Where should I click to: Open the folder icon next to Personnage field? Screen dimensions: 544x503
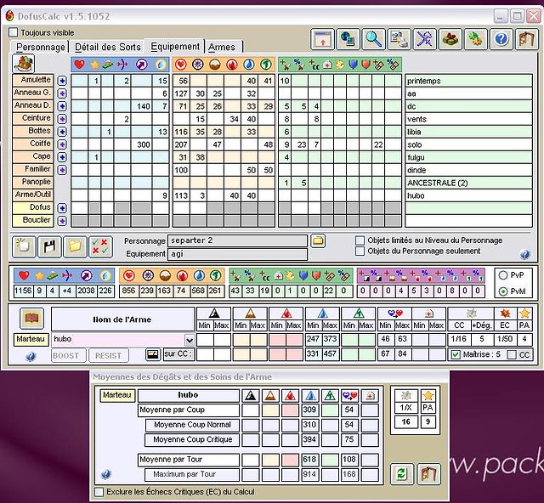(318, 240)
